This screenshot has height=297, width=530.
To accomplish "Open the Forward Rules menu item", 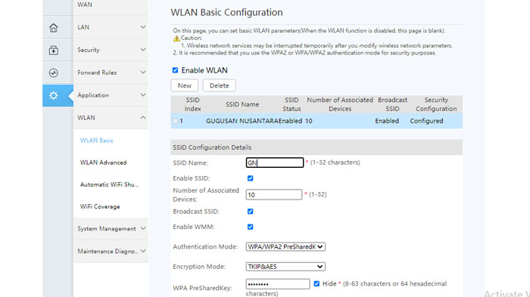I will pyautogui.click(x=97, y=73).
